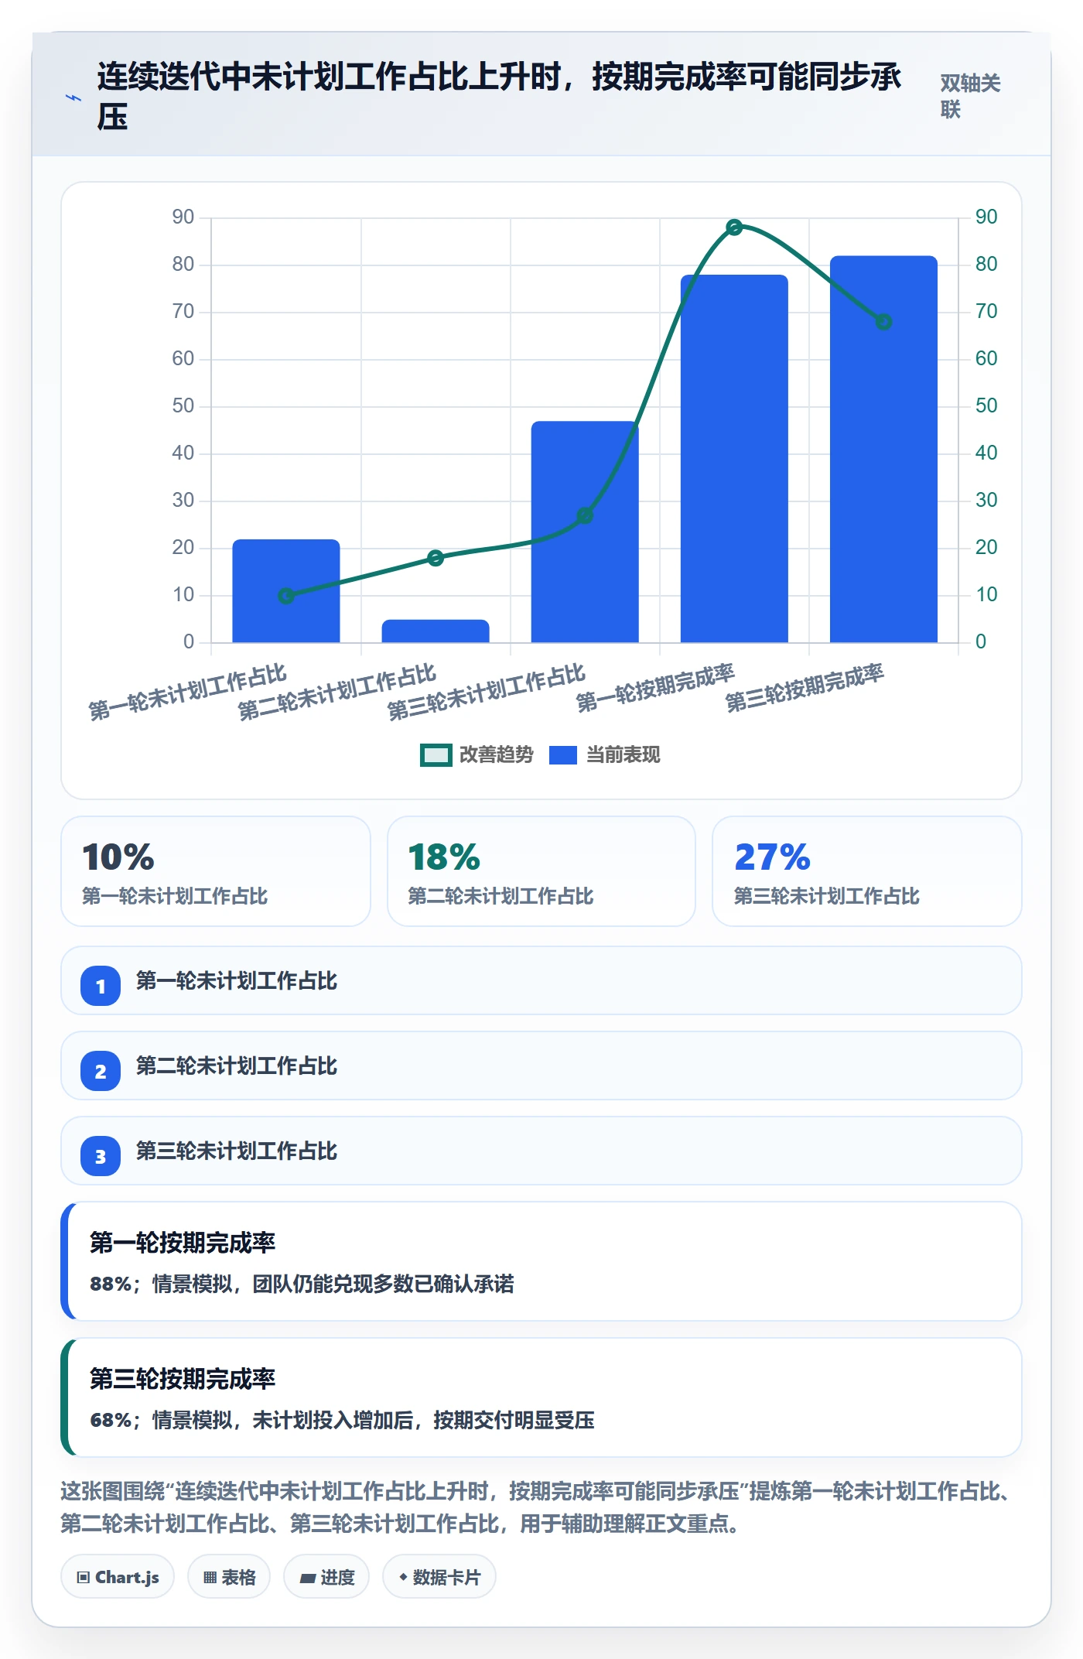The width and height of the screenshot is (1083, 1659).
Task: Click the lightning bolt icon beside the title
Action: 73,97
